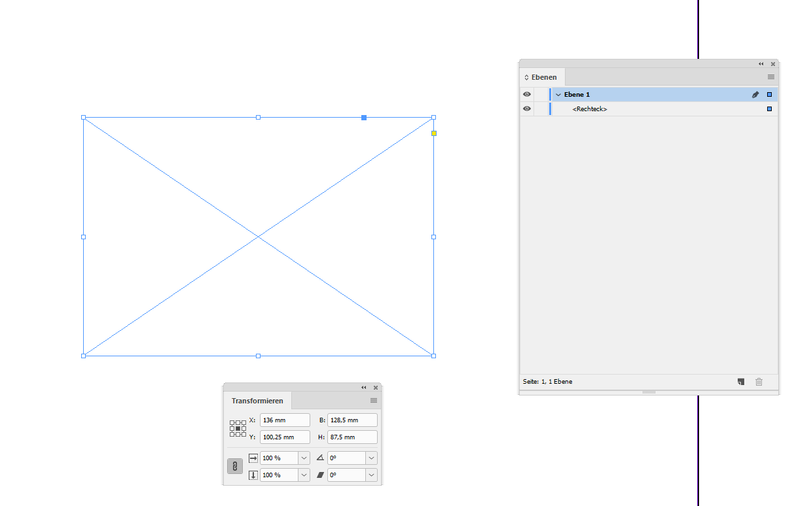Toggle constrain proportions chain for scaling
Viewport: 794px width, 506px height.
point(235,466)
